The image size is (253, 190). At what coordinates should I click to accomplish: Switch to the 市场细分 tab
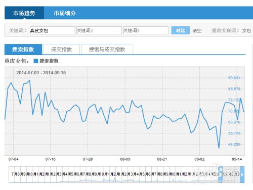coord(65,13)
